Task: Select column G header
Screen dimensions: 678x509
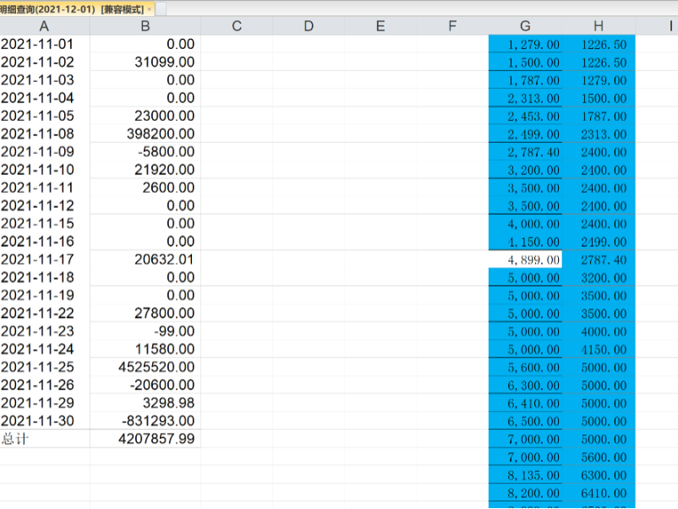Action: 525,26
